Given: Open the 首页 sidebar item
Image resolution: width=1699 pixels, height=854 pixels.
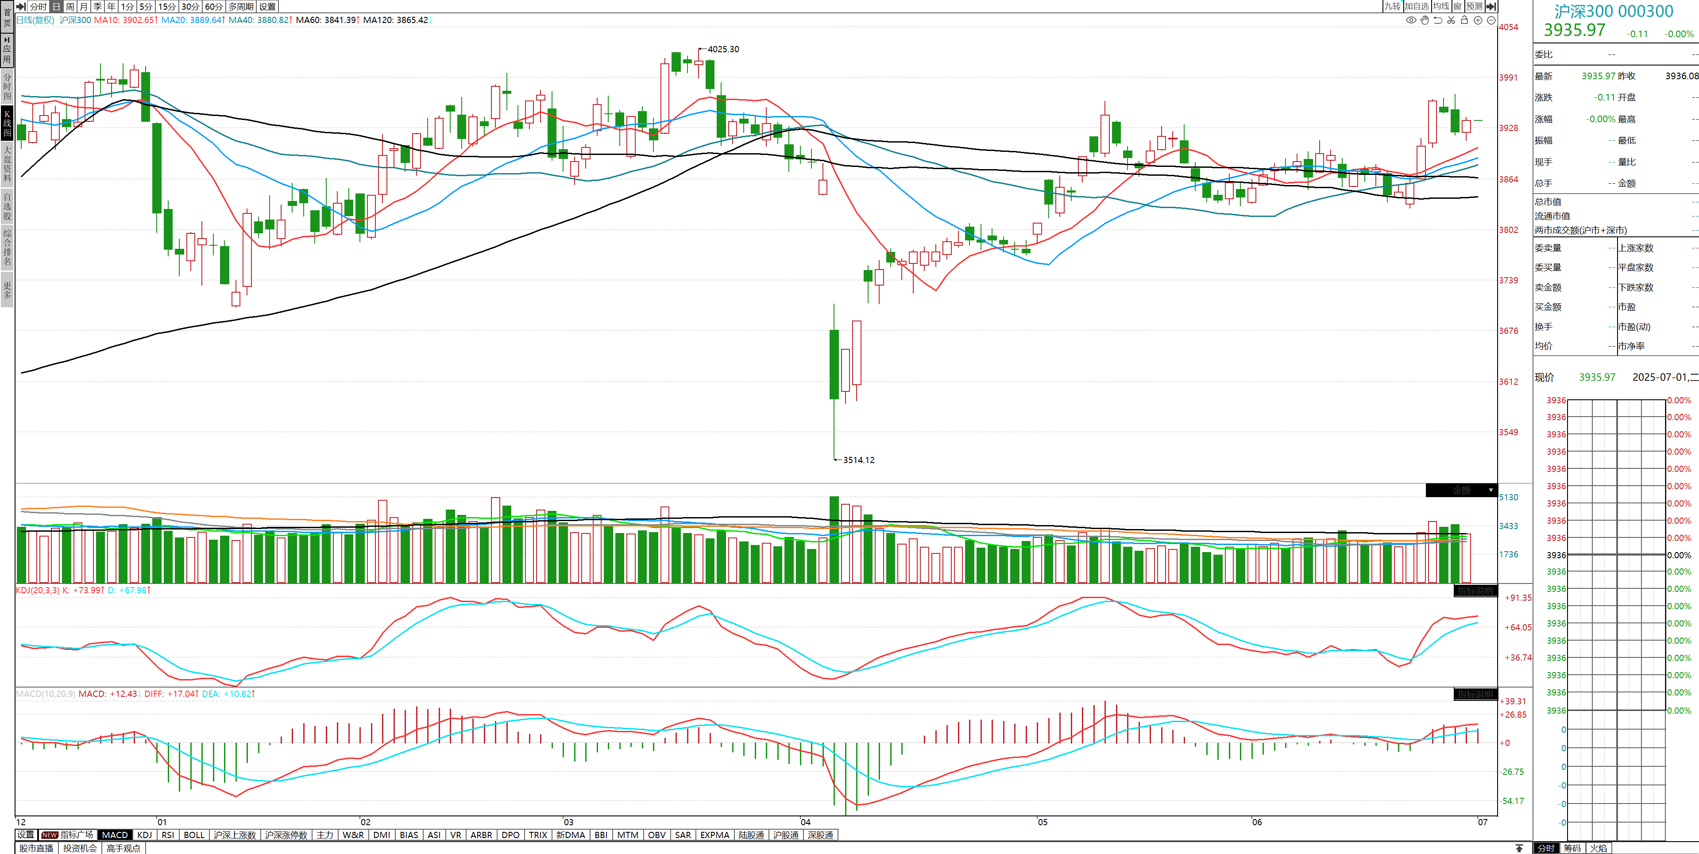Looking at the screenshot, I should pyautogui.click(x=7, y=17).
